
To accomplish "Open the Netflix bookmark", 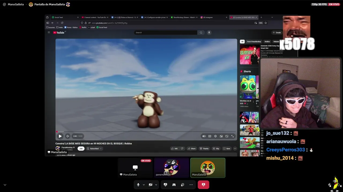I will (83, 27).
